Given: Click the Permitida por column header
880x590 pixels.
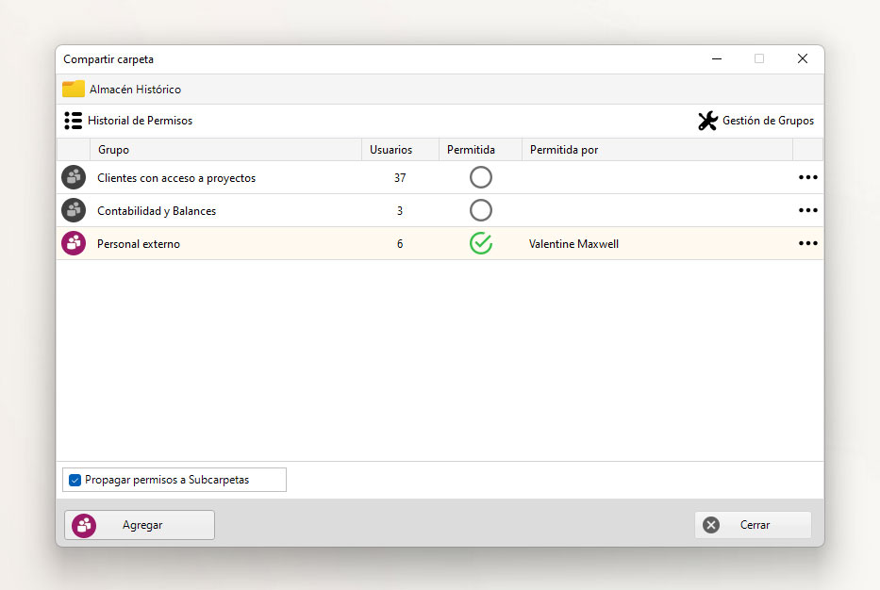Looking at the screenshot, I should pos(657,150).
